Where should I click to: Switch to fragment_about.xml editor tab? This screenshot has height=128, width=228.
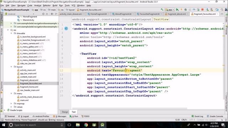pos(177,14)
